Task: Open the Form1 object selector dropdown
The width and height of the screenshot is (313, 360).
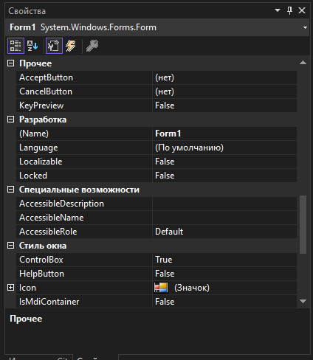Action: click(x=305, y=27)
